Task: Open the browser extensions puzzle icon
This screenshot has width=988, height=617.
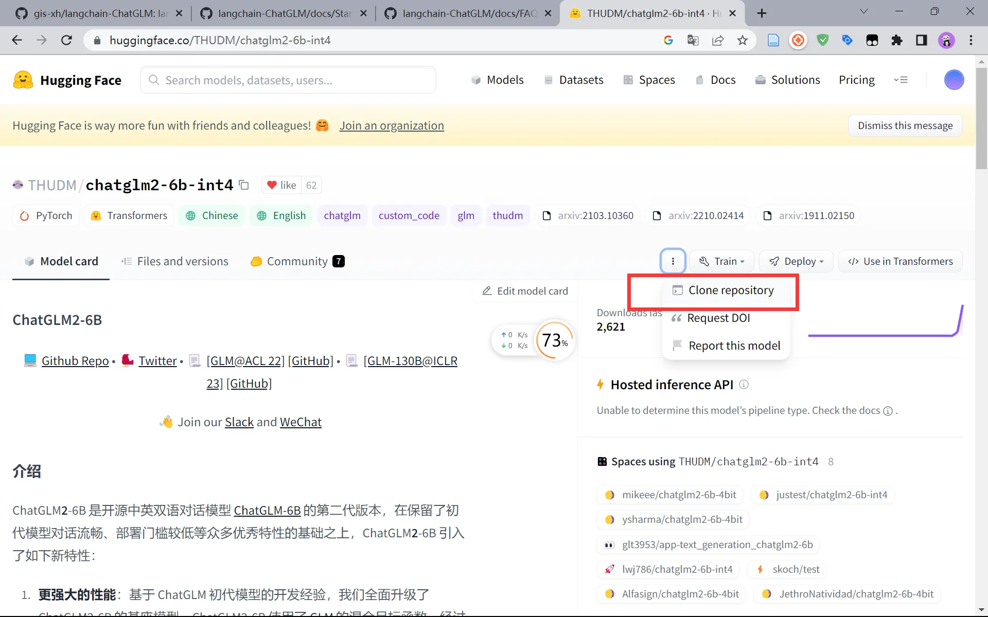Action: coord(897,40)
